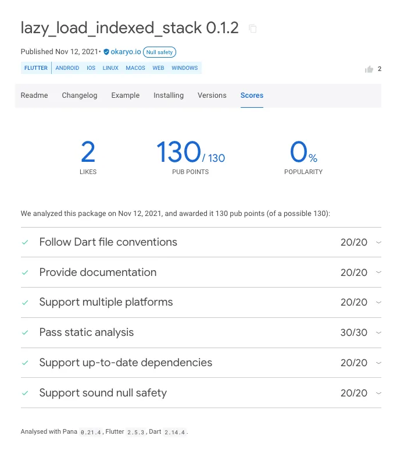The width and height of the screenshot is (404, 457).
Task: Click green checkmark beside Support multiple platforms
Action: [x=25, y=303]
